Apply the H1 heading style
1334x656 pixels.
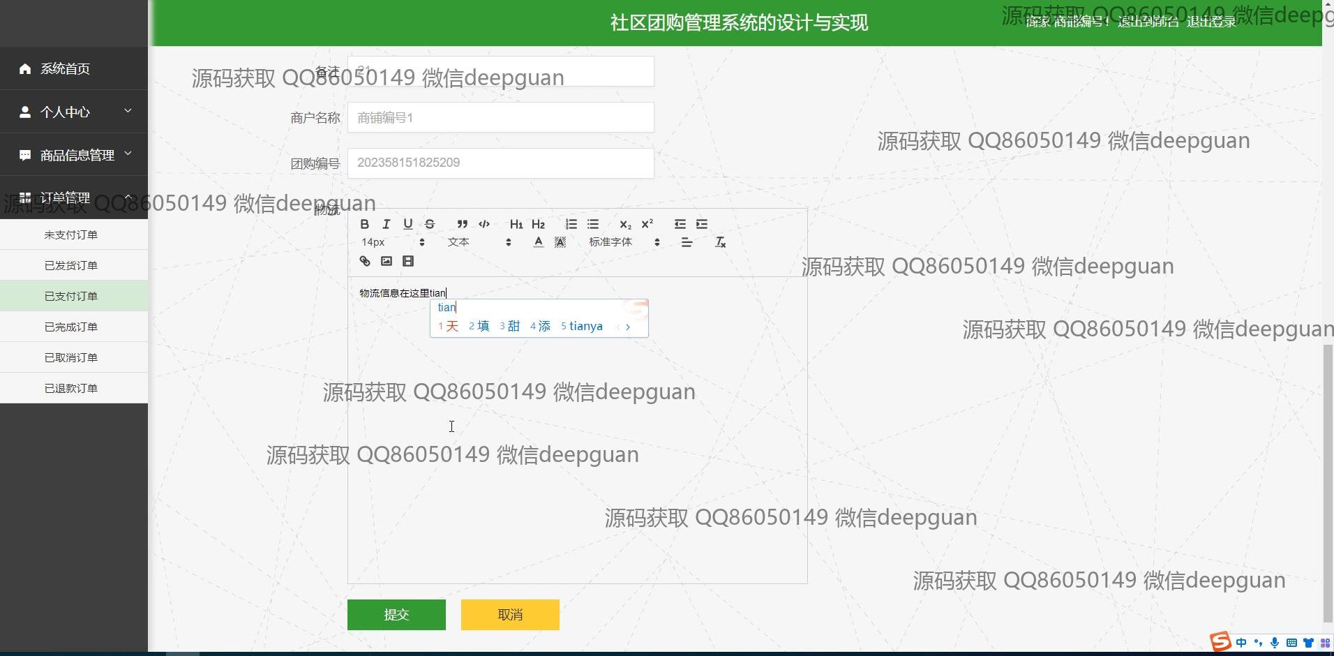[x=516, y=224]
